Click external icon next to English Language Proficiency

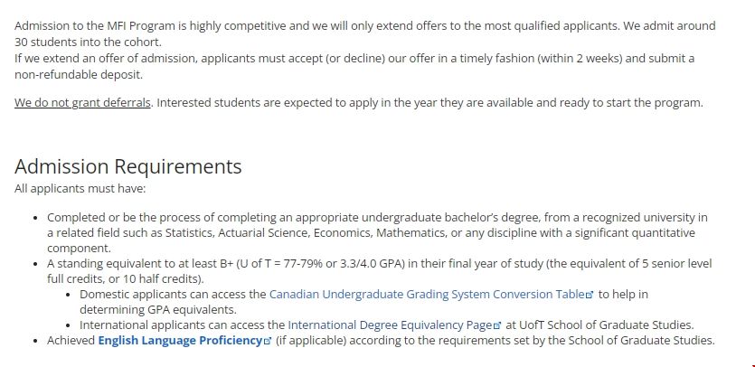[x=267, y=342]
